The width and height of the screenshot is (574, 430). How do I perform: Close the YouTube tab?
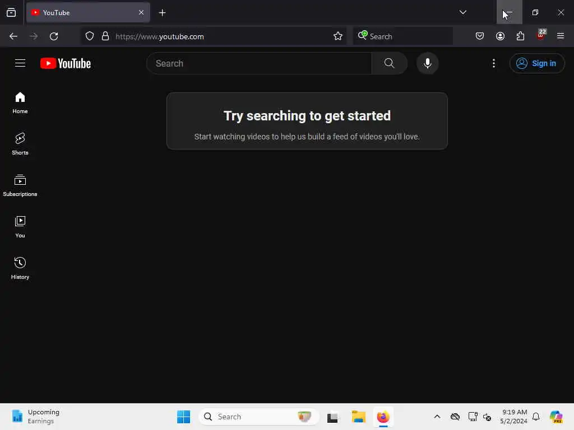141,12
